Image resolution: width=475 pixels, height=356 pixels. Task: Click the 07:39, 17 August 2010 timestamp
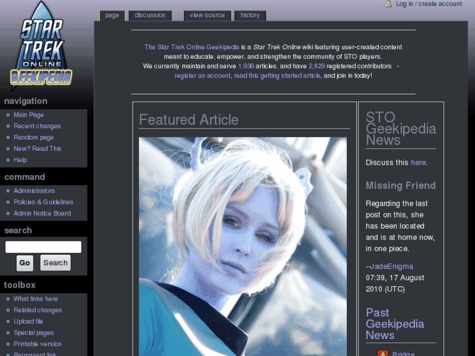[x=395, y=283]
